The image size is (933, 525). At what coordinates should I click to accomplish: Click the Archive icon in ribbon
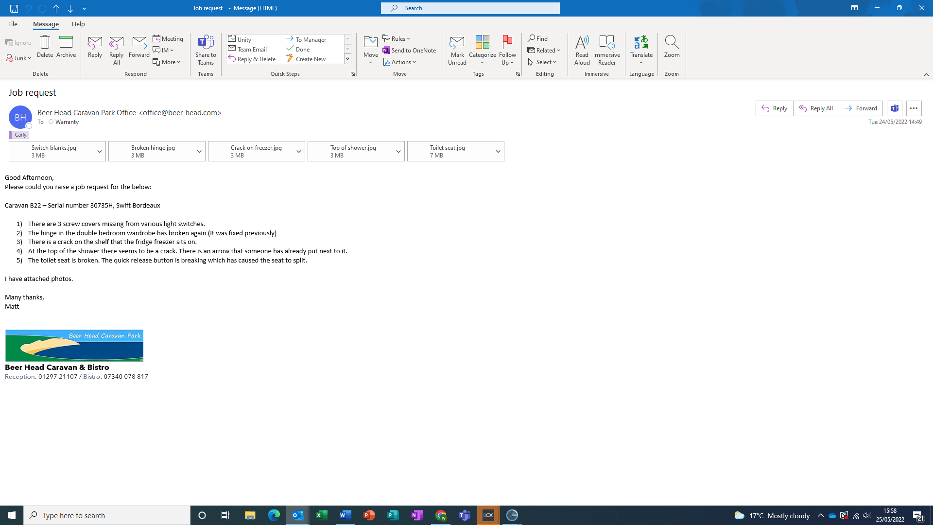pos(66,42)
